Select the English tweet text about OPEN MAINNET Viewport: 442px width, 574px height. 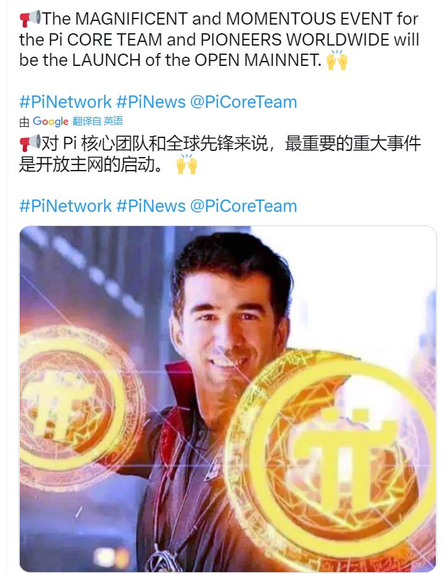219,39
